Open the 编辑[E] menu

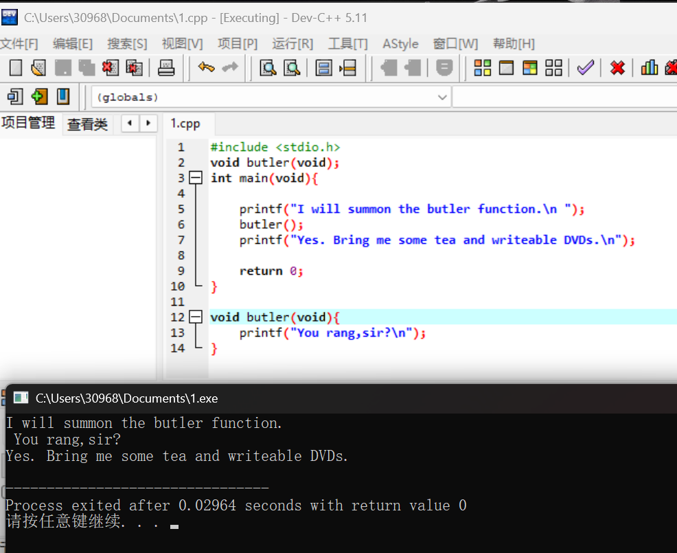73,44
